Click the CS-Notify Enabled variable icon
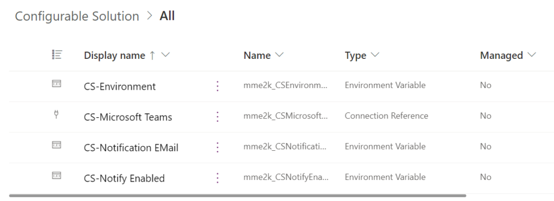 (x=56, y=175)
